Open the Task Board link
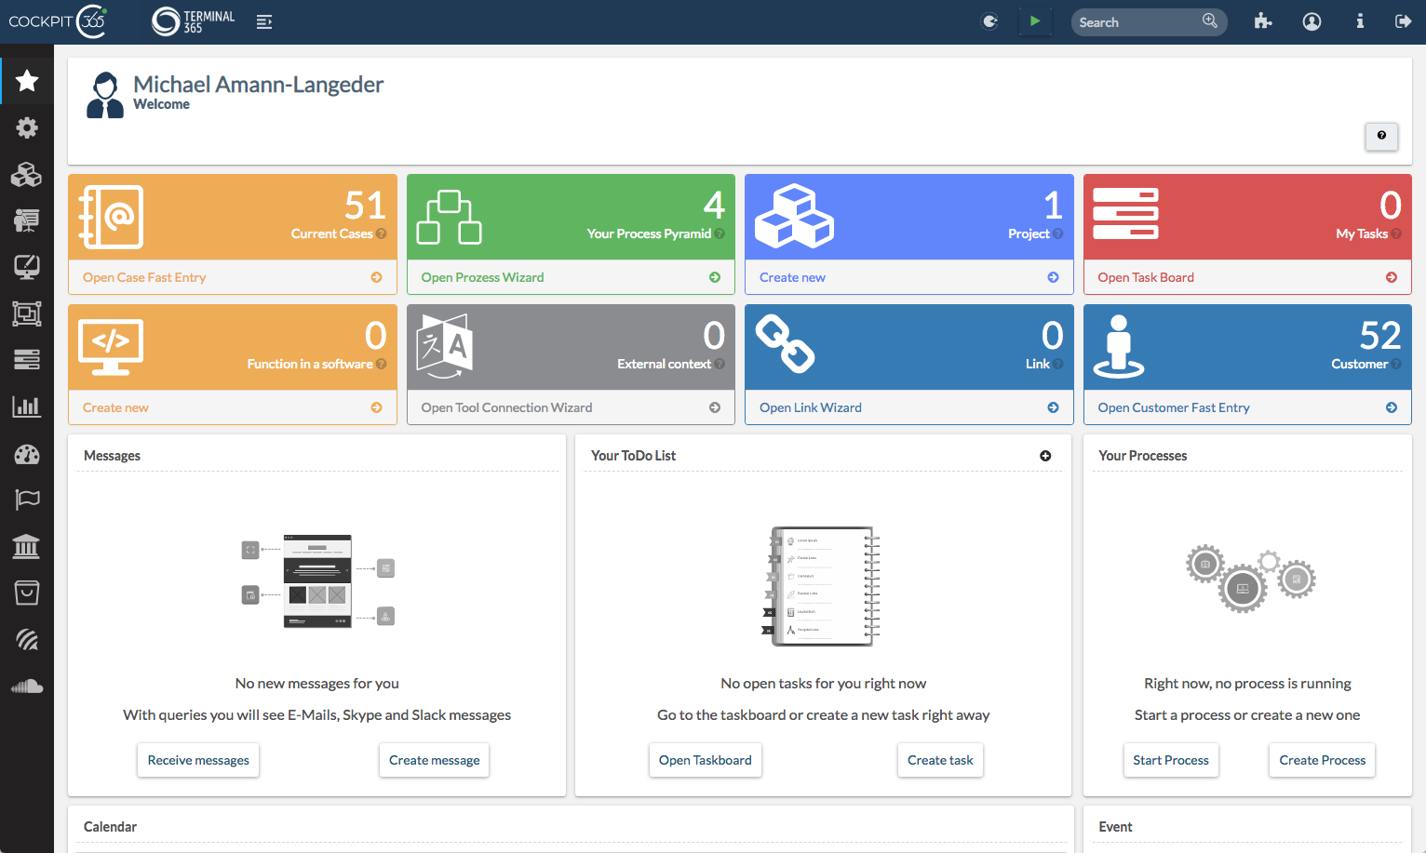 pos(1146,277)
